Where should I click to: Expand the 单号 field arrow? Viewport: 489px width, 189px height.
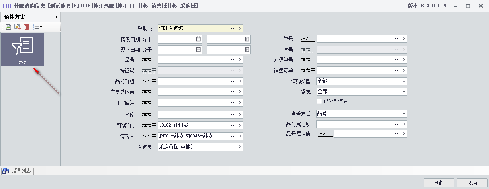click(404, 39)
